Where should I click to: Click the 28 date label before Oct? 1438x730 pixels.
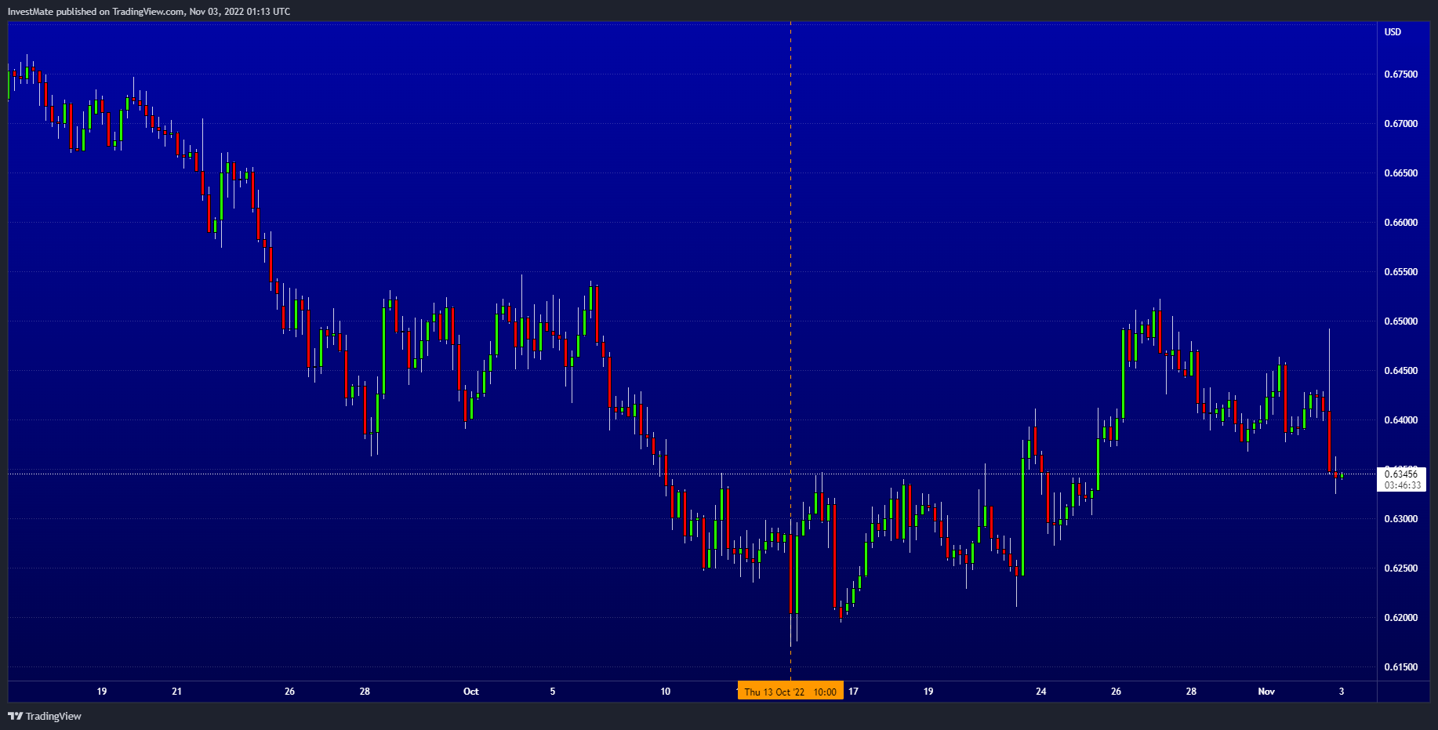point(365,692)
